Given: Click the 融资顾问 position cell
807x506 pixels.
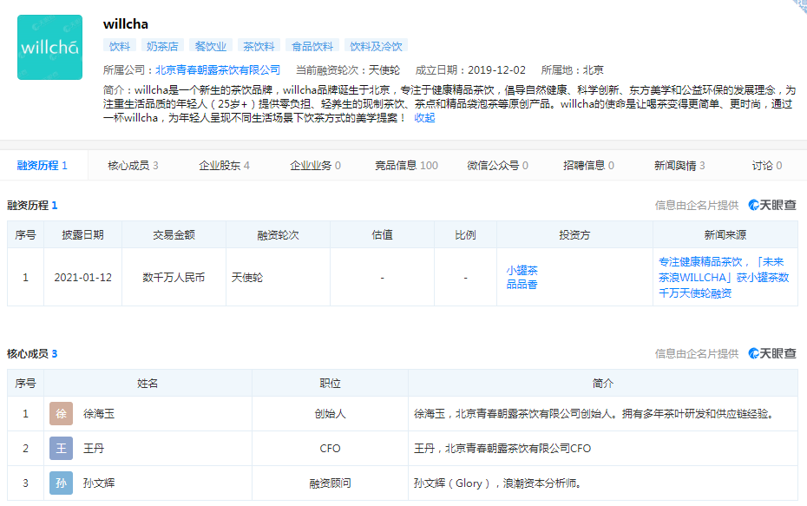Looking at the screenshot, I should coord(330,483).
